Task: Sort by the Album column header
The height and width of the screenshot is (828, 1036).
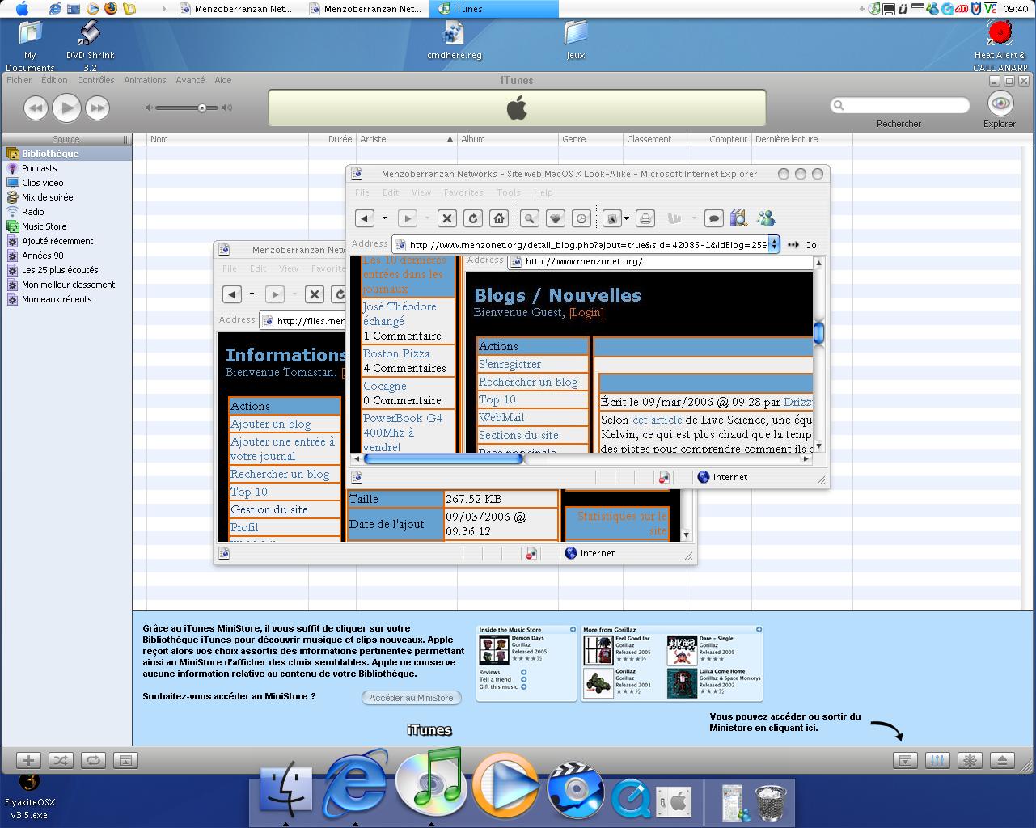Action: 508,139
